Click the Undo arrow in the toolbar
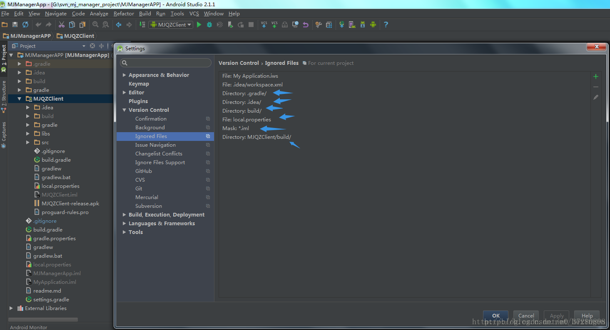 coord(38,25)
